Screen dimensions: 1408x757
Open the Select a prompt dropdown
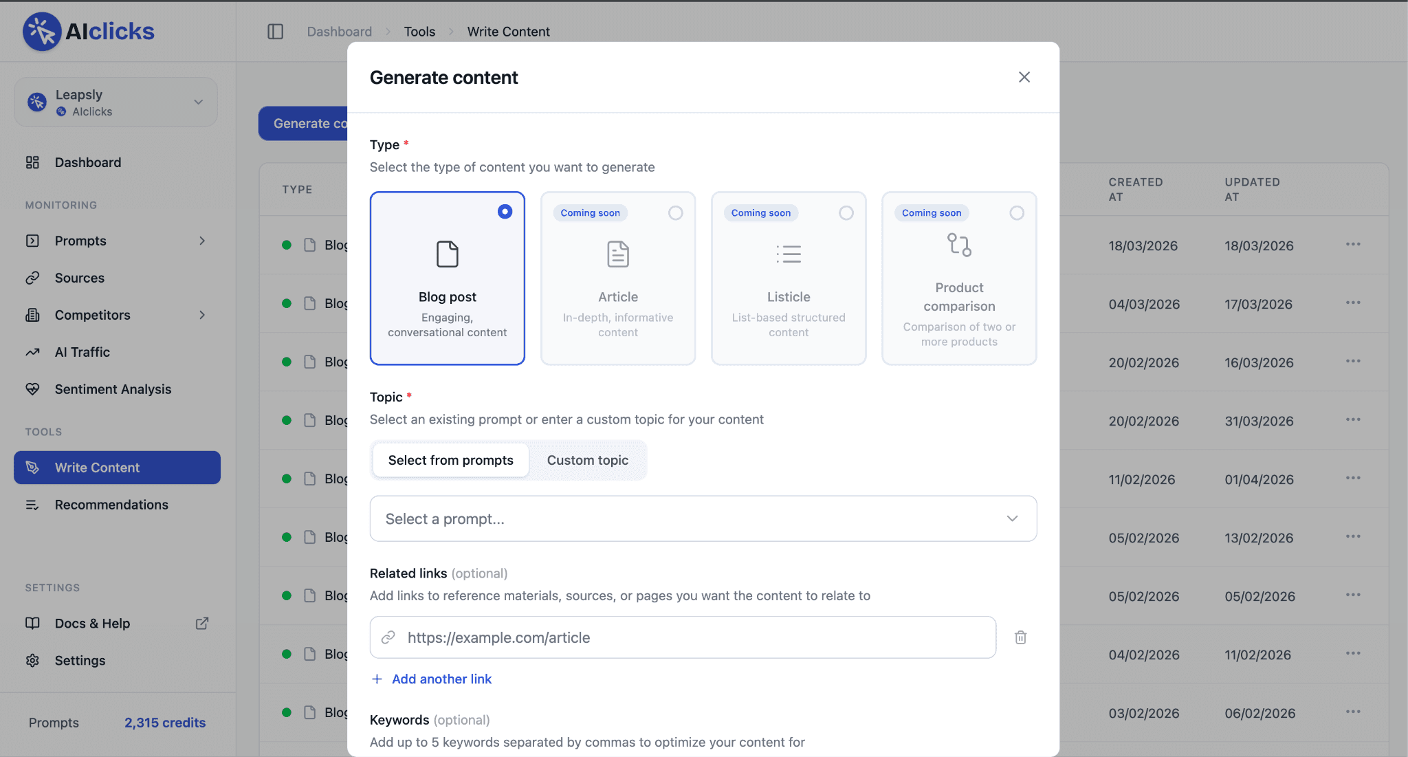(x=703, y=518)
